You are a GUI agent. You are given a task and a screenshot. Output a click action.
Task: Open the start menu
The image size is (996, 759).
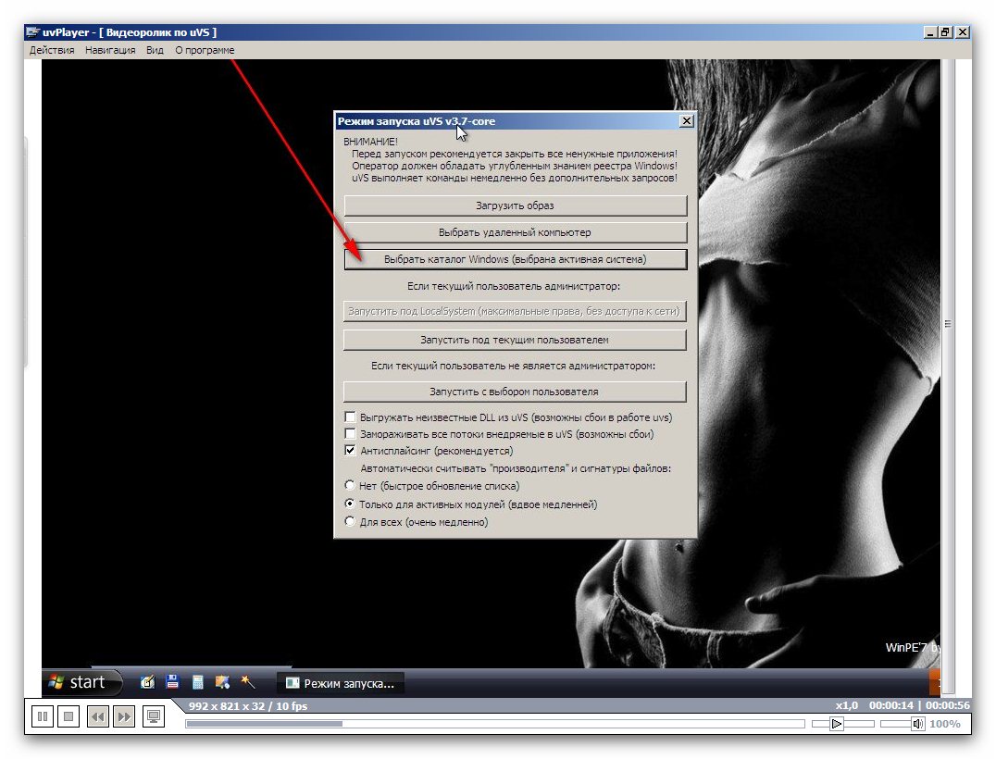(81, 682)
